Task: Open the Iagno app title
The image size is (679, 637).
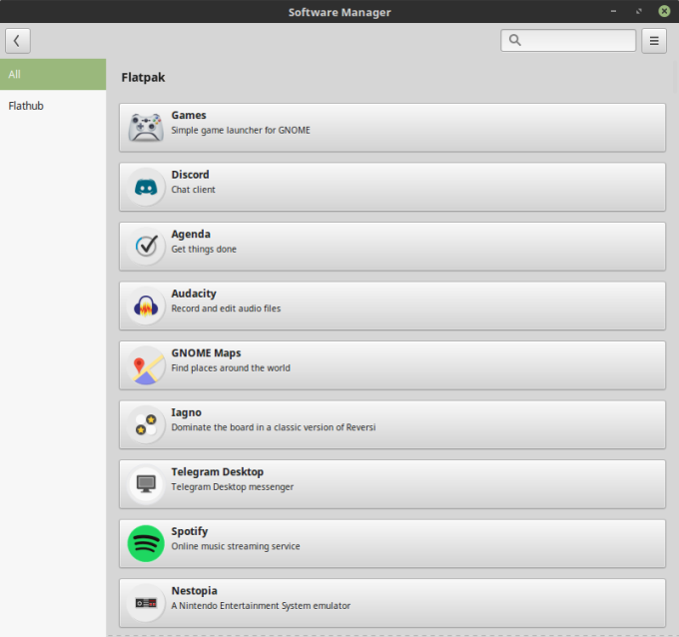Action: (x=186, y=412)
